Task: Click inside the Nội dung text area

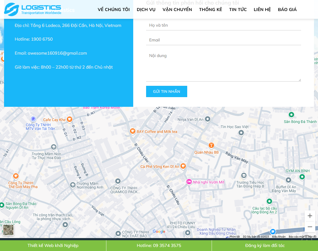Action: pos(223,65)
